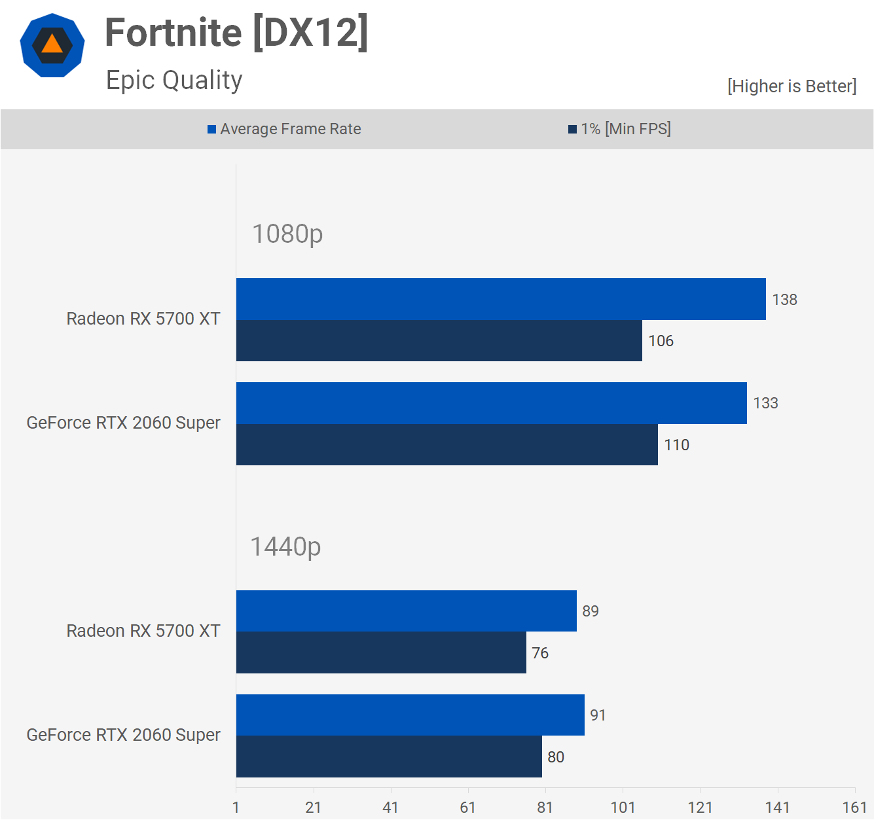This screenshot has width=874, height=820.
Task: Click the "1080p" section heading
Action: point(287,234)
